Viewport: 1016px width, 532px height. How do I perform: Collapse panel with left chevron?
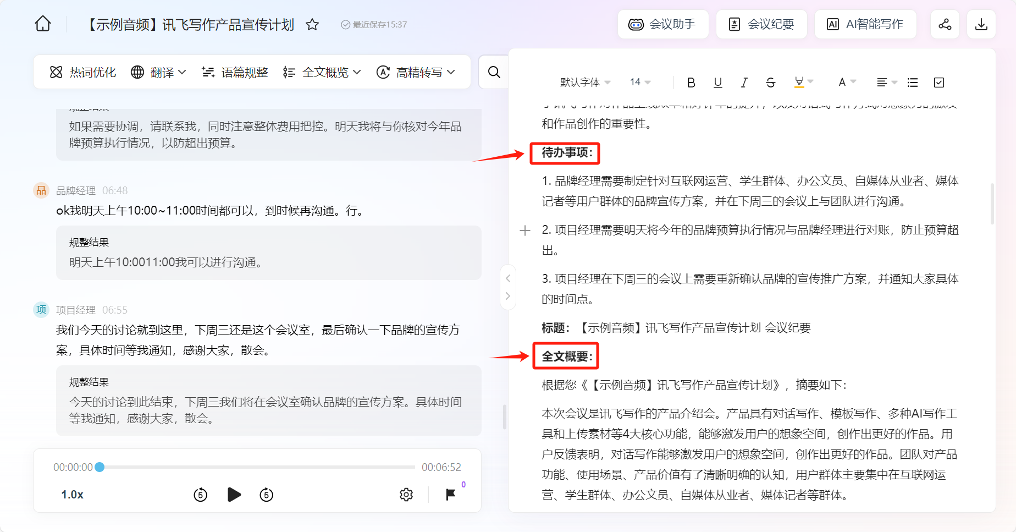tap(508, 278)
